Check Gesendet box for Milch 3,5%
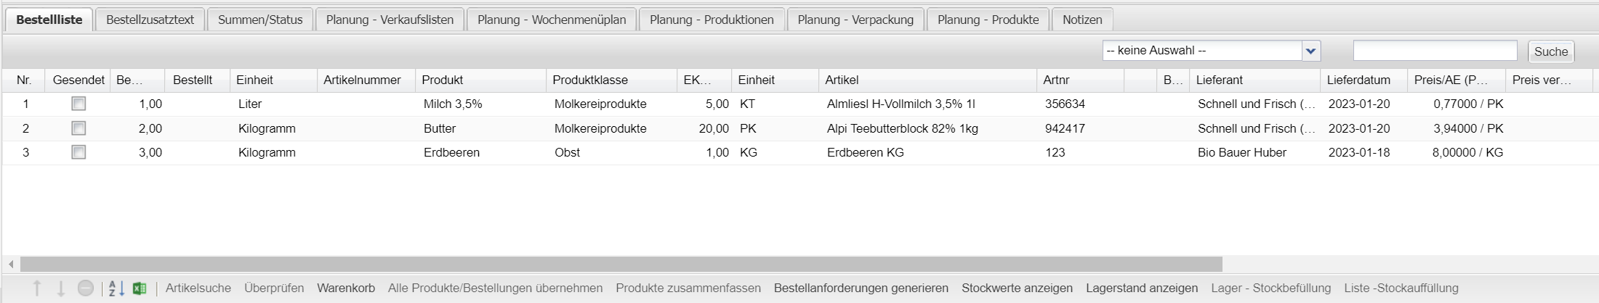The width and height of the screenshot is (1599, 303). [x=78, y=104]
